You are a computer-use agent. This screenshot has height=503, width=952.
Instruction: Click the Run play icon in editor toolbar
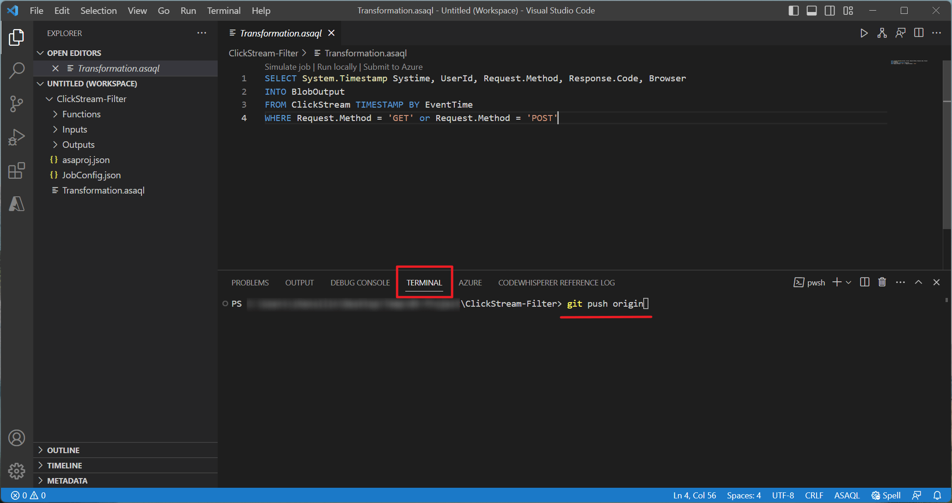tap(864, 33)
